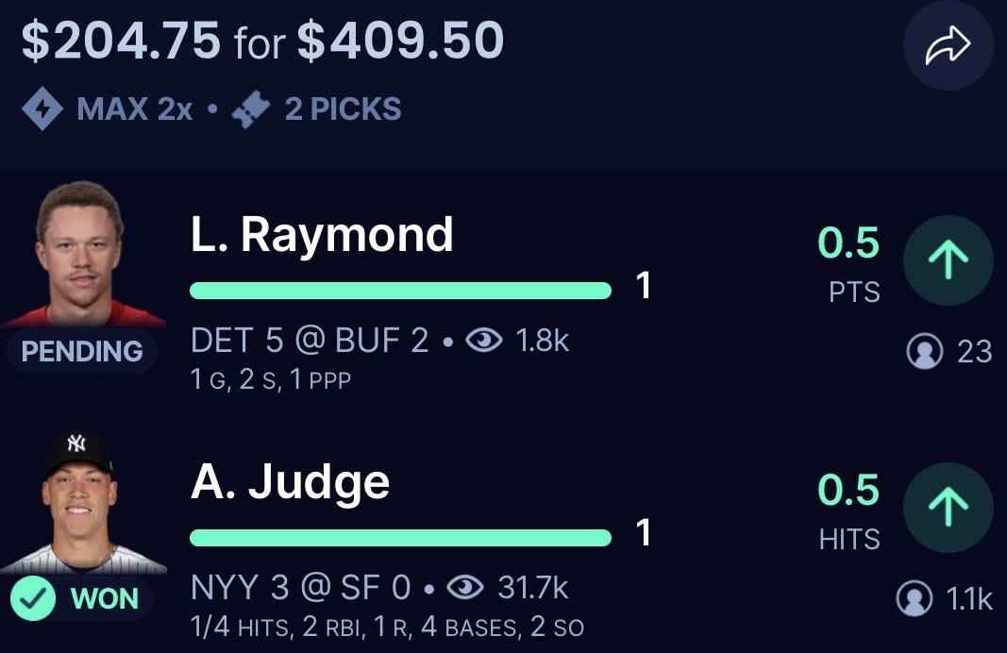Tap A. Judge's green progress bar
The width and height of the screenshot is (1007, 653).
400,538
